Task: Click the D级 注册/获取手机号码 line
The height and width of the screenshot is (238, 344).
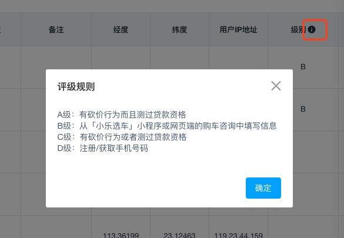Action: tap(102, 148)
